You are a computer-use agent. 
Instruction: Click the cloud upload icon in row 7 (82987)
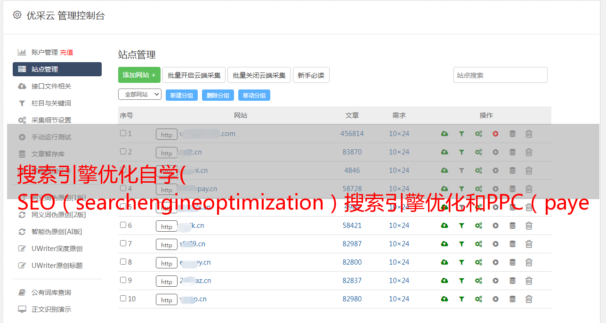(444, 244)
